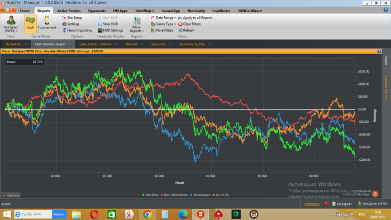This screenshot has width=391, height=220.
Task: Open the report help icon in orange bar
Action: coord(379,51)
